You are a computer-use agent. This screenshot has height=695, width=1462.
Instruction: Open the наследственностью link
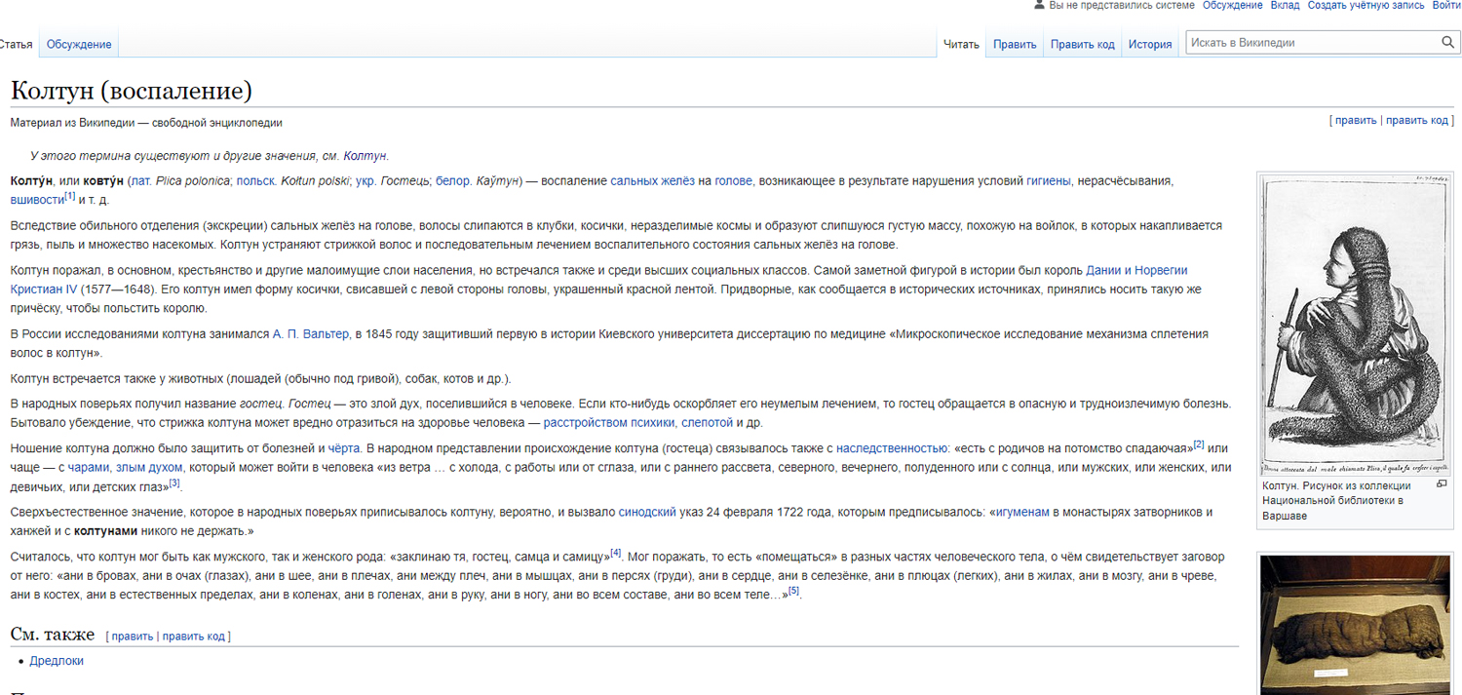point(893,448)
